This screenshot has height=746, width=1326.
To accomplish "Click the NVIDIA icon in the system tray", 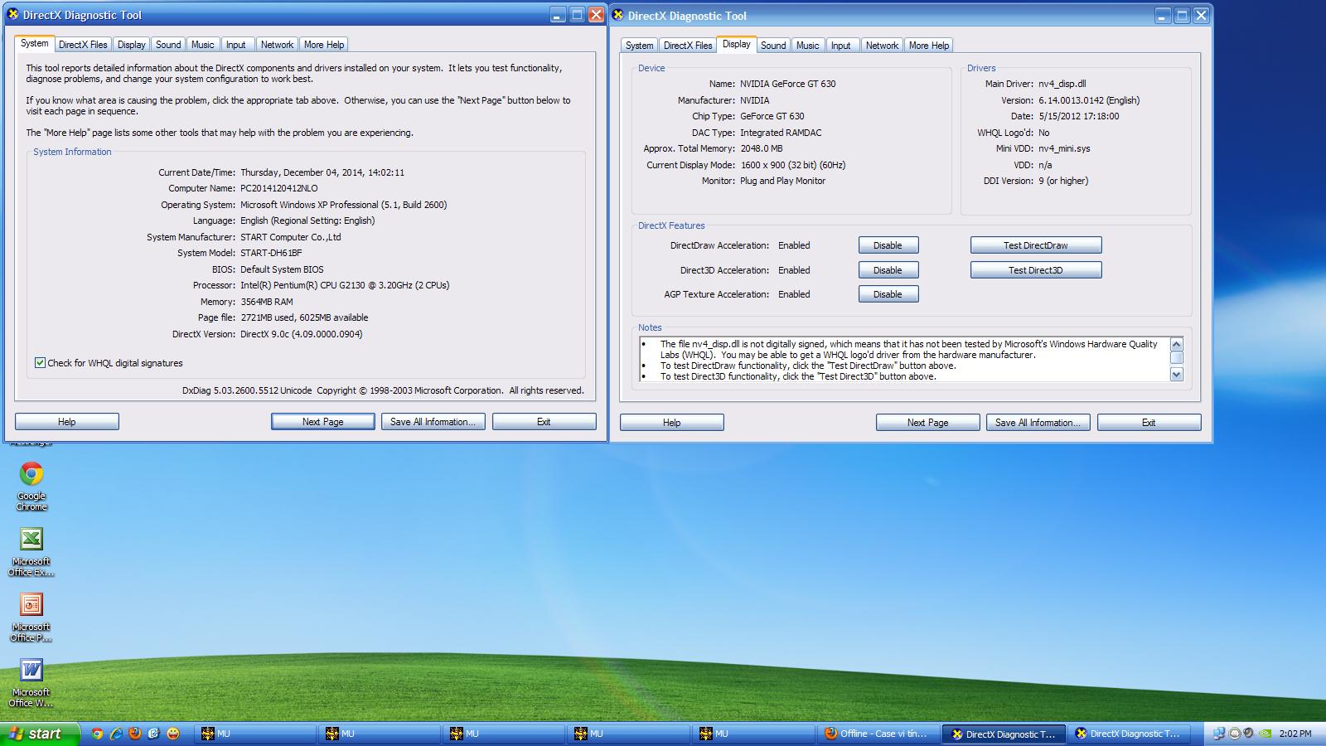I will 1265,734.
